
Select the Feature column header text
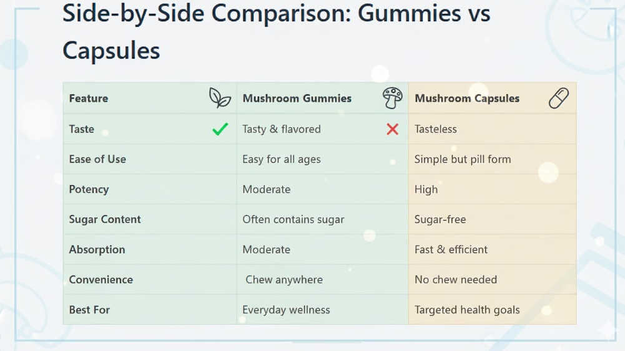89,99
